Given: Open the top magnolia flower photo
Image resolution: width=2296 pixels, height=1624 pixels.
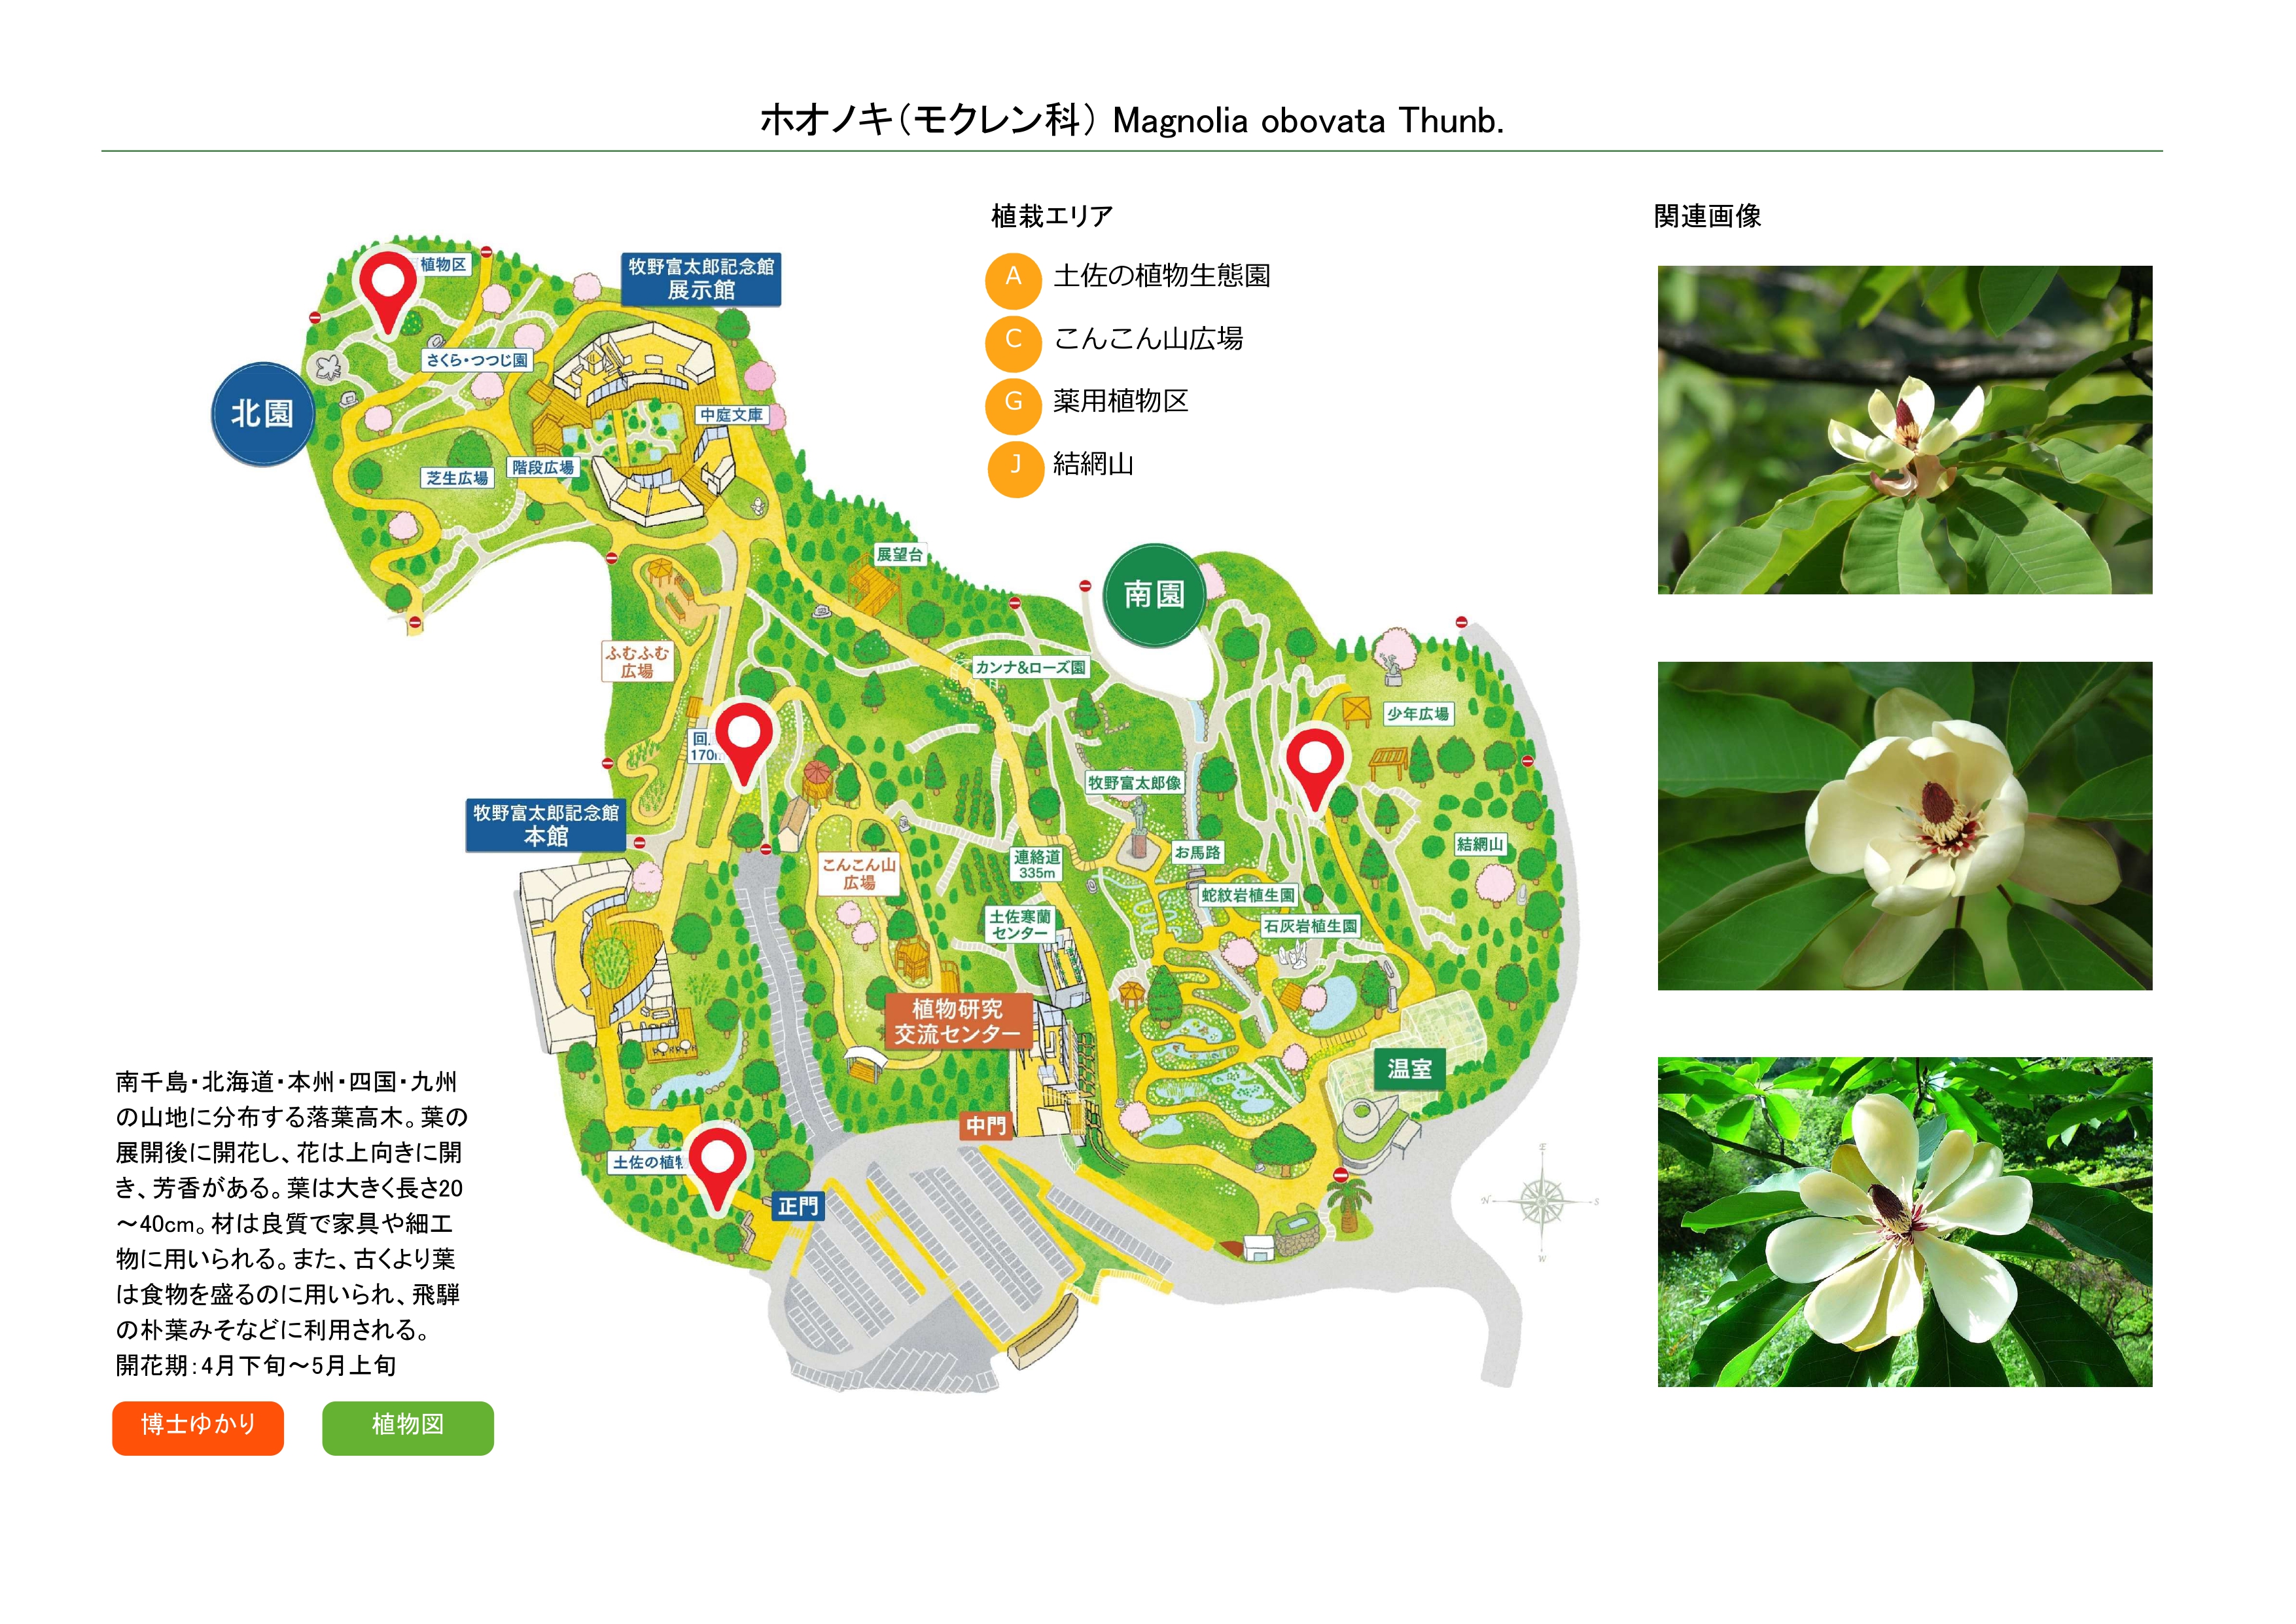Looking at the screenshot, I should click(x=1904, y=430).
